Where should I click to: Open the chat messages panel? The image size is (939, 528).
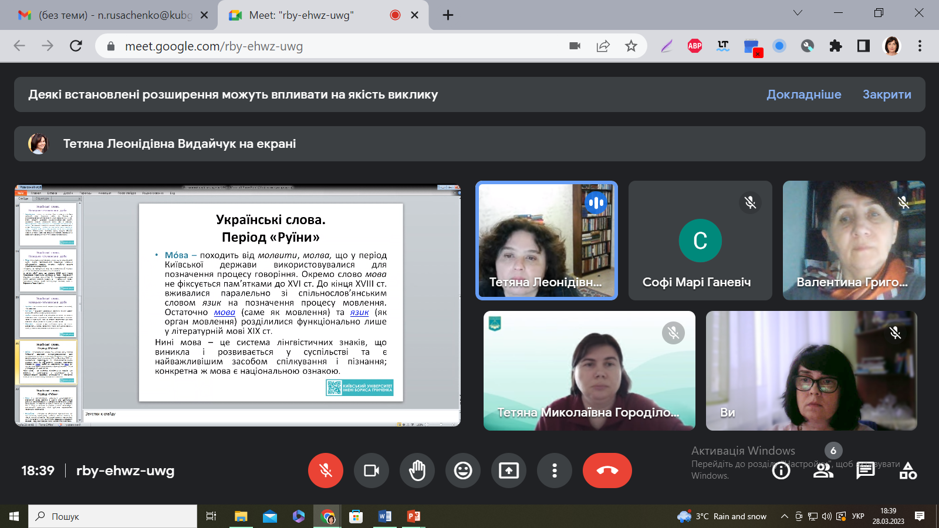tap(865, 471)
